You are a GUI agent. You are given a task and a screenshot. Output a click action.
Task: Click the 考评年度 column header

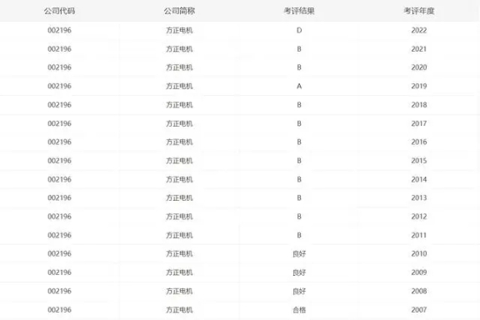(419, 11)
